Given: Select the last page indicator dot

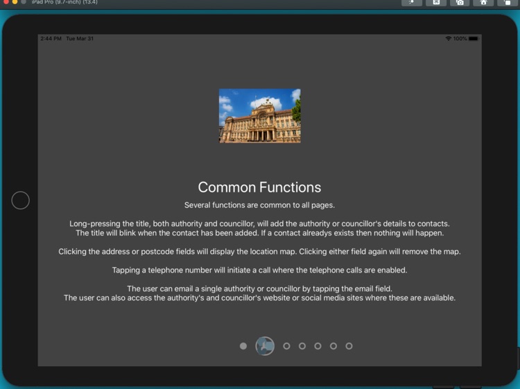Looking at the screenshot, I should point(349,346).
